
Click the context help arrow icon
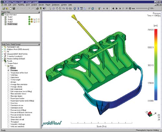pyautogui.click(x=44, y=8)
